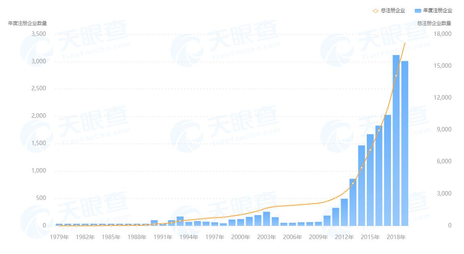Click the 2018年 x-axis label

click(396, 237)
